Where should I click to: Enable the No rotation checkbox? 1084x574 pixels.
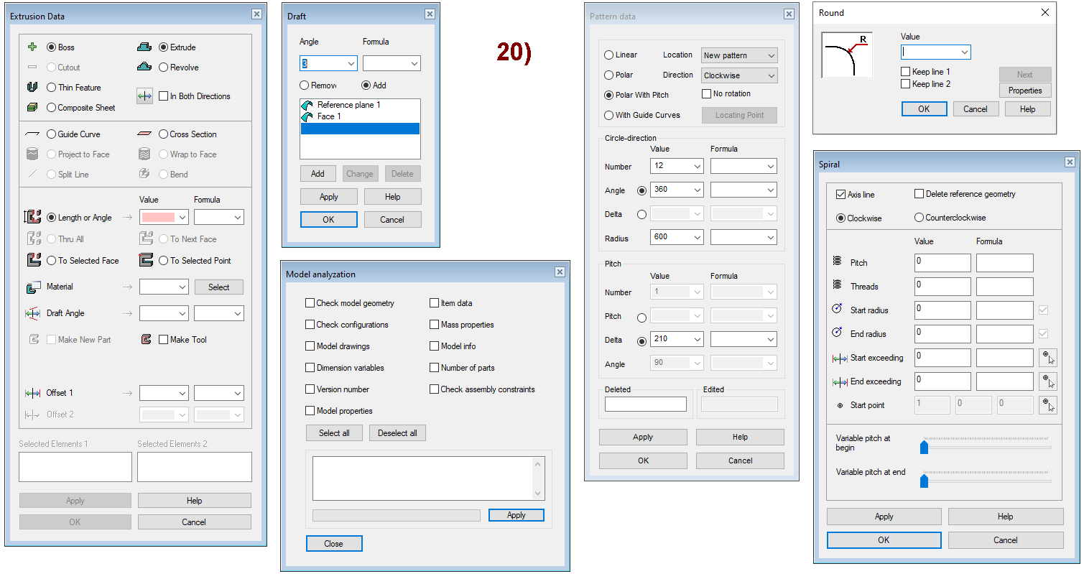[706, 93]
